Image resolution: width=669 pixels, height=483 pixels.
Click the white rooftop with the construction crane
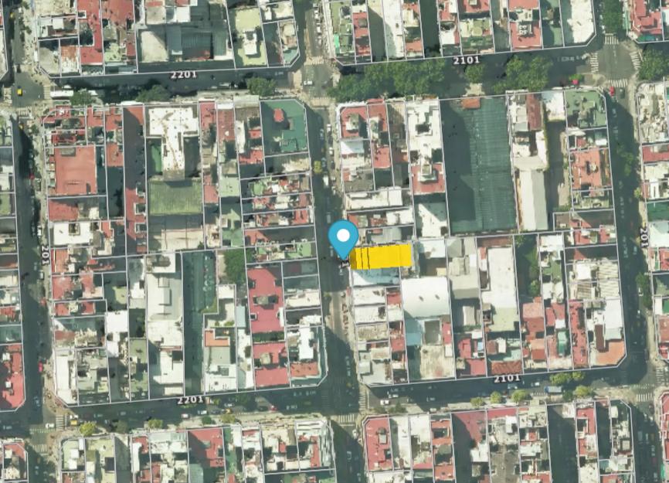(172, 138)
